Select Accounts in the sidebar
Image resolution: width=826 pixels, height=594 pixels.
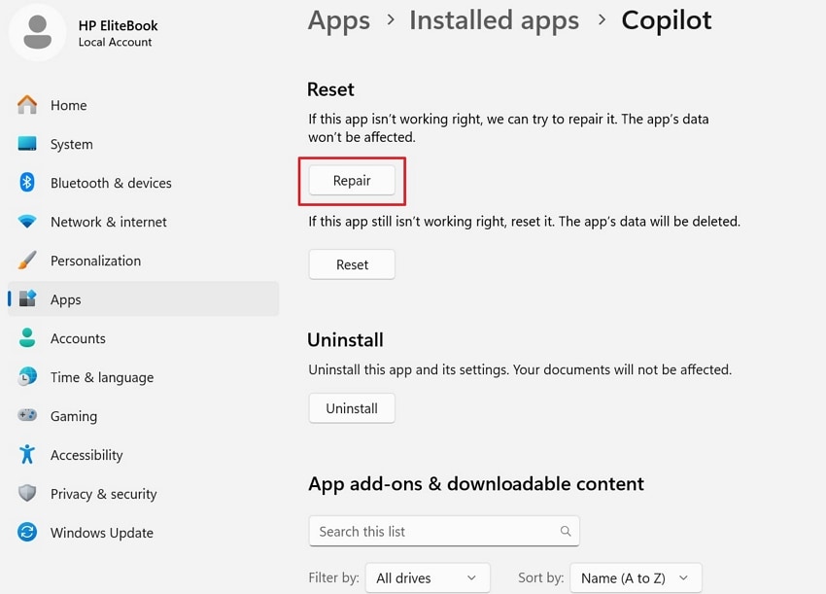(78, 338)
